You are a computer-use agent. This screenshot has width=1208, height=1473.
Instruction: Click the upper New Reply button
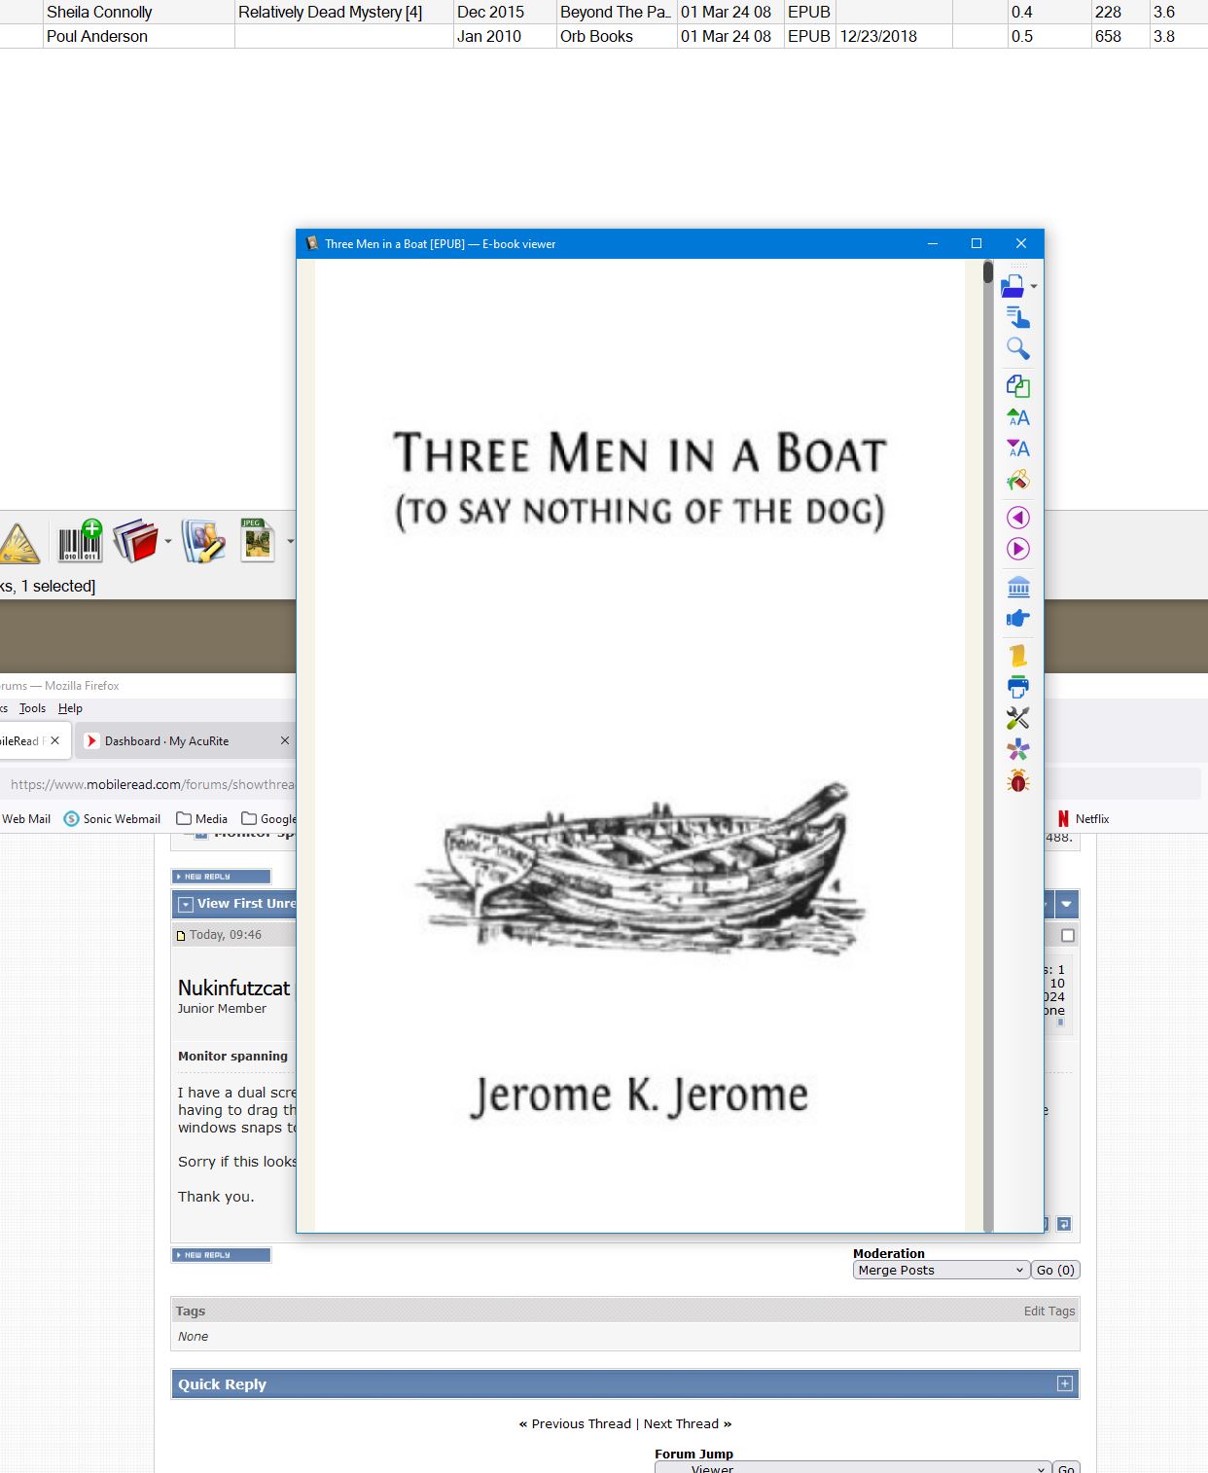point(221,877)
